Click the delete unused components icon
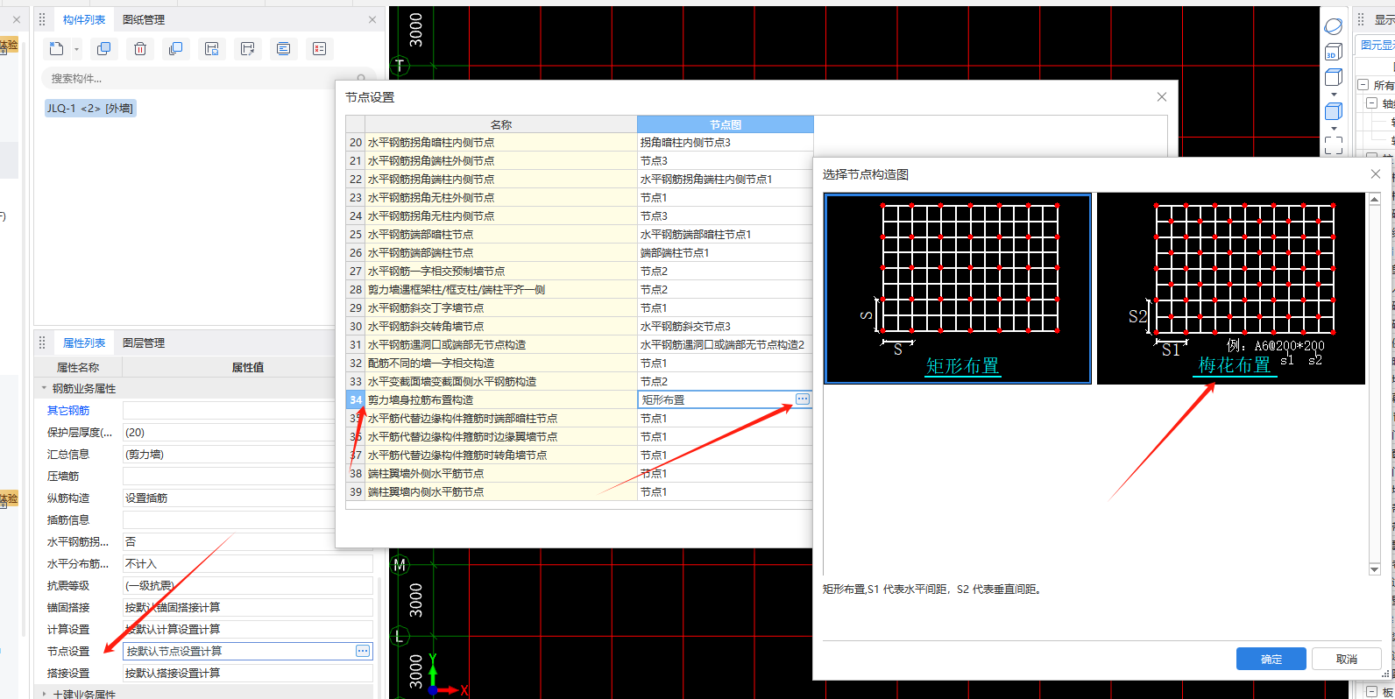This screenshot has height=699, width=1395. pyautogui.click(x=320, y=49)
